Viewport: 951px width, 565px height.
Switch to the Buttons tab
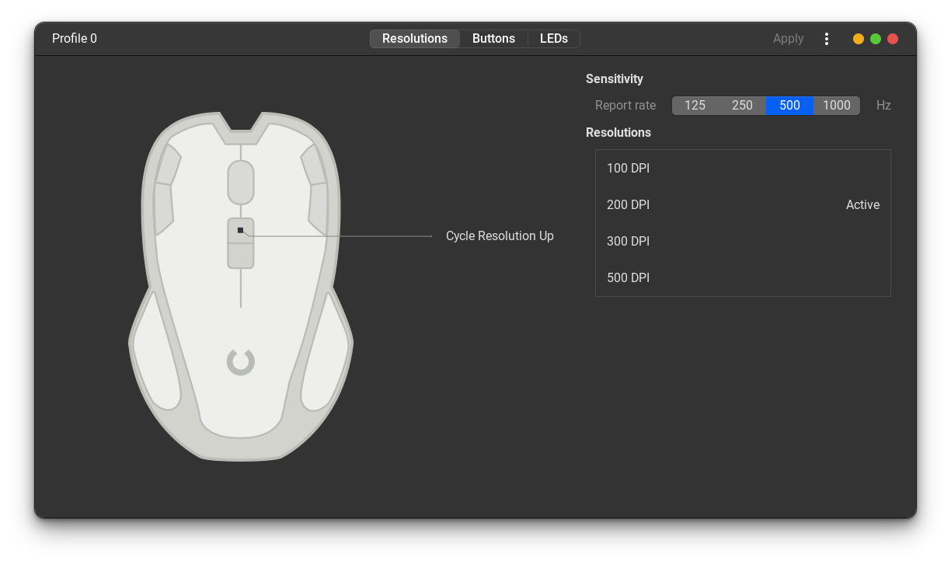click(493, 38)
